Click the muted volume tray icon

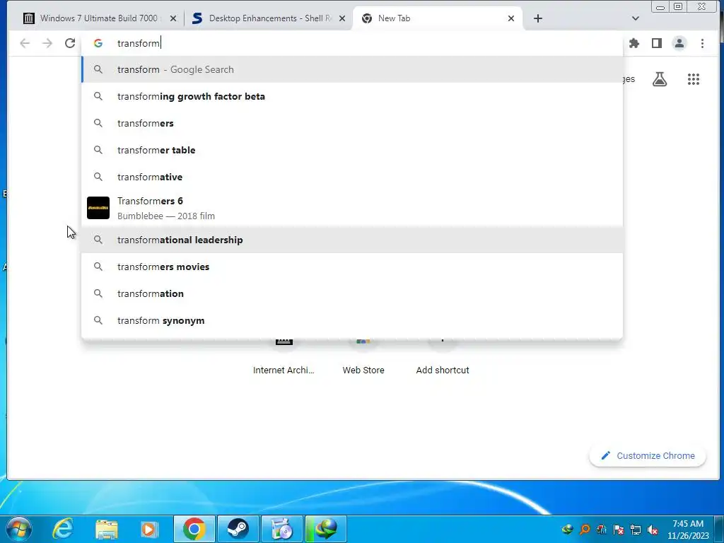[653, 530]
